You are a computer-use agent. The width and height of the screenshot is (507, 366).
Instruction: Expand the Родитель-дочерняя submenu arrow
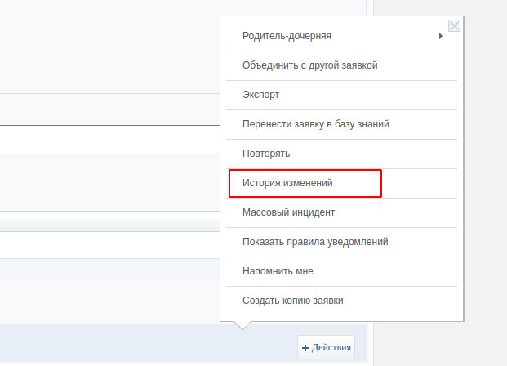click(440, 36)
